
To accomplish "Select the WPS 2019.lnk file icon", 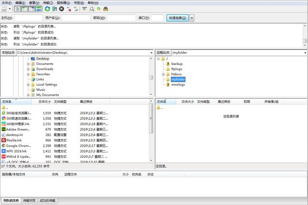I will pyautogui.click(x=3, y=151).
